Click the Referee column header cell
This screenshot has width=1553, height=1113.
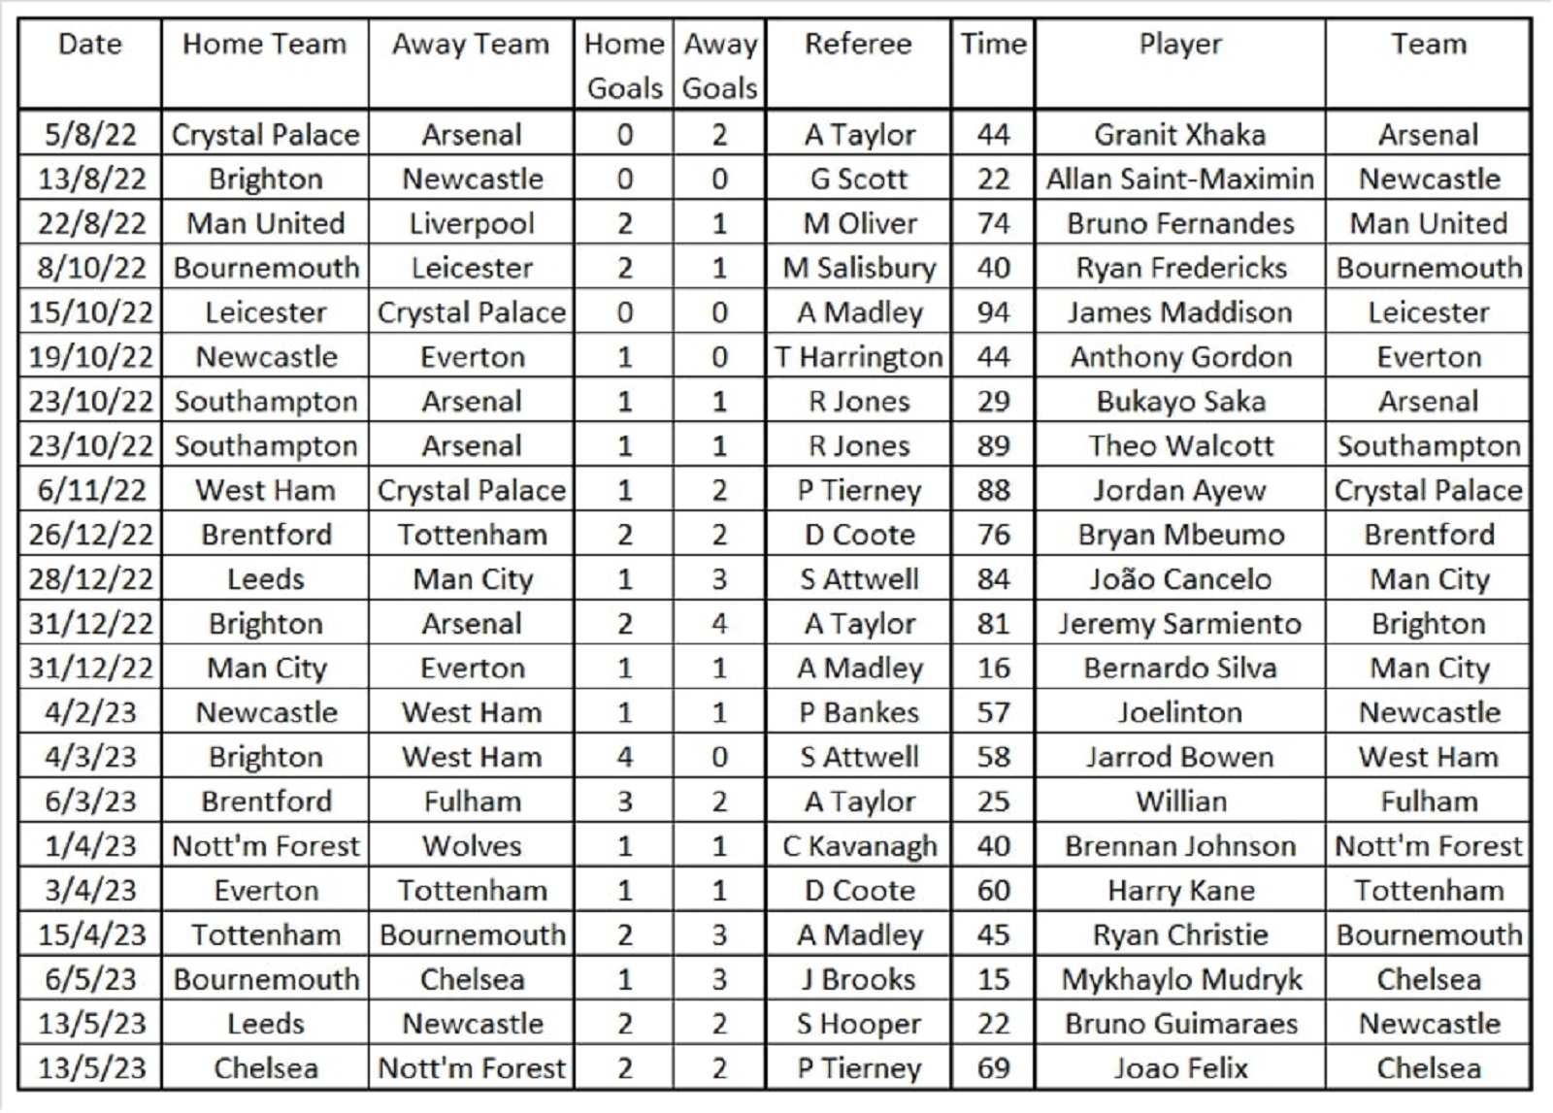pyautogui.click(x=858, y=63)
